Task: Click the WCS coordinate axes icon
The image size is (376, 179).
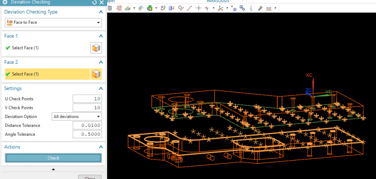Action: pyautogui.click(x=220, y=8)
